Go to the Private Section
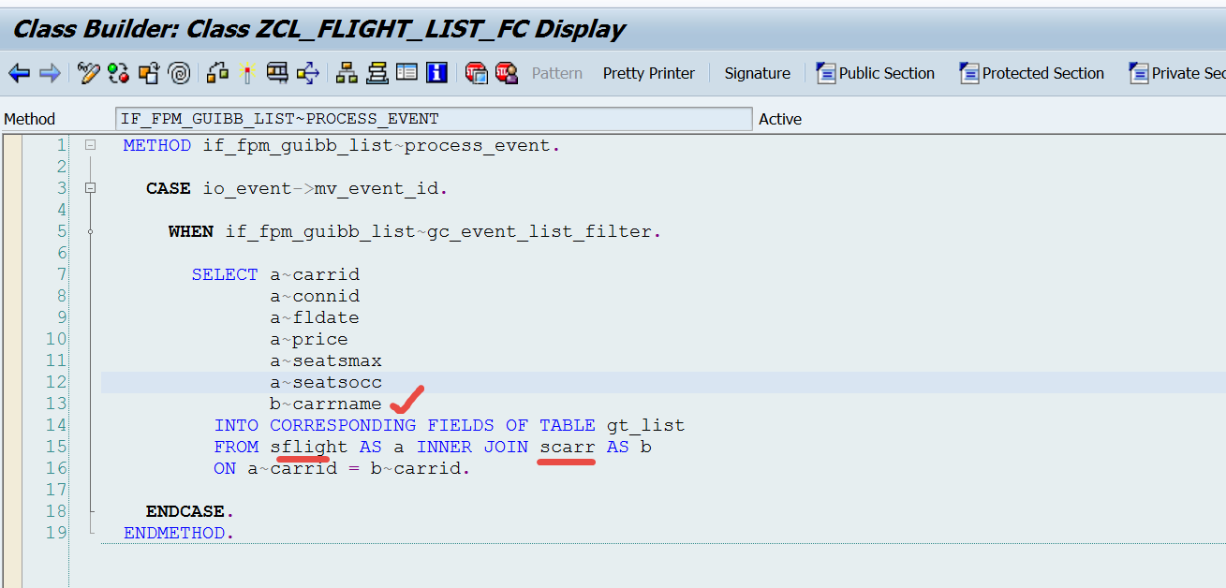1226x588 pixels. coord(1177,73)
